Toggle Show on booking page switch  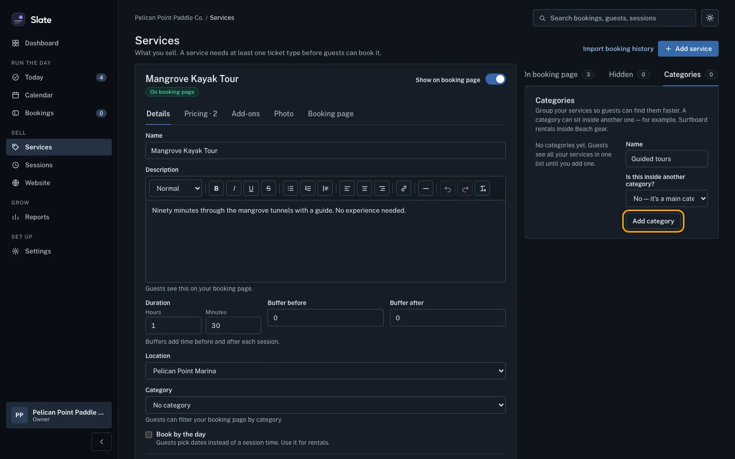point(496,80)
